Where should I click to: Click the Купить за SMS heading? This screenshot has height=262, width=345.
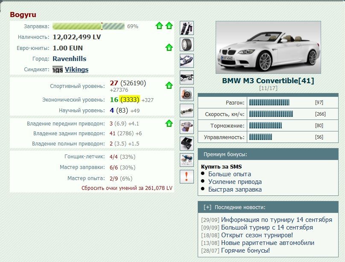221,166
